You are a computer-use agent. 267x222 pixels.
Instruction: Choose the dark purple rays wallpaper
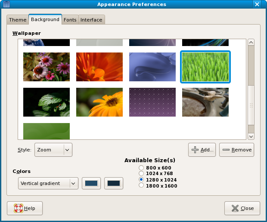pyautogui.click(x=152, y=43)
